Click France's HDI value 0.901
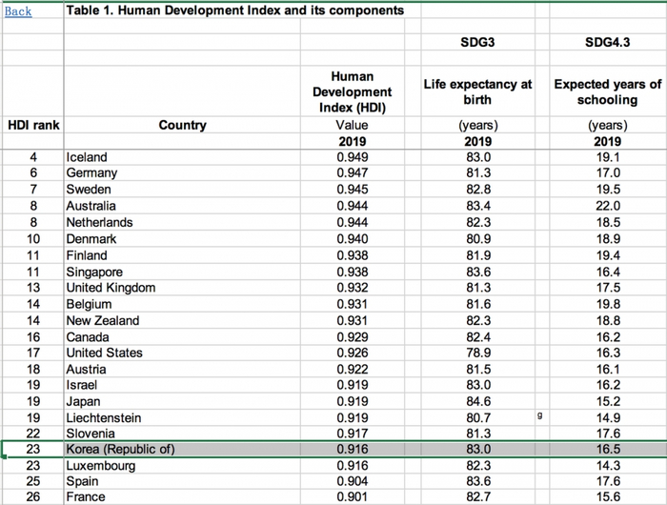This screenshot has height=505, width=667. [352, 497]
